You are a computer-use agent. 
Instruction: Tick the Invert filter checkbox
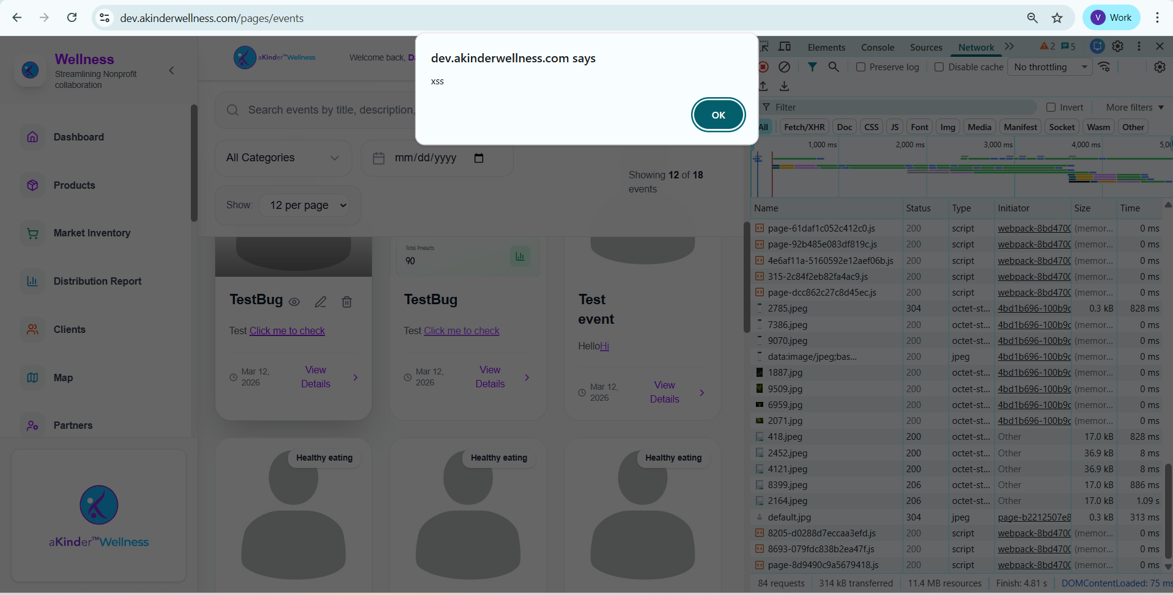click(1051, 108)
